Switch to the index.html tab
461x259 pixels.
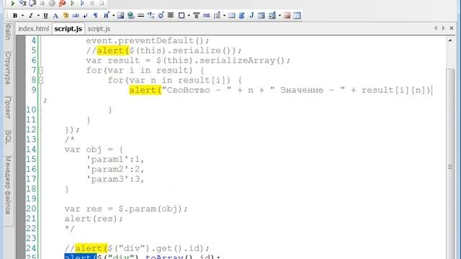point(34,29)
